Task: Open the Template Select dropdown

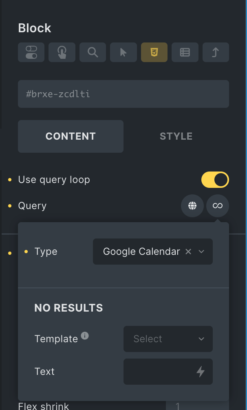Action: 168,339
